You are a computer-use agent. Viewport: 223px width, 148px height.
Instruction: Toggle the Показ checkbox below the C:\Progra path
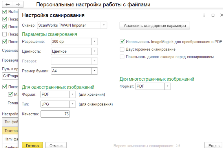(x=5, y=87)
